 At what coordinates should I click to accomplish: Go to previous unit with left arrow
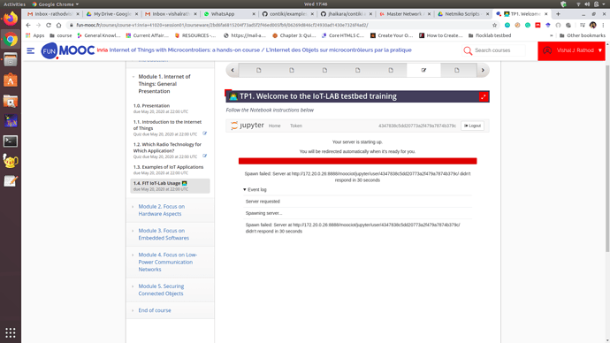233,71
